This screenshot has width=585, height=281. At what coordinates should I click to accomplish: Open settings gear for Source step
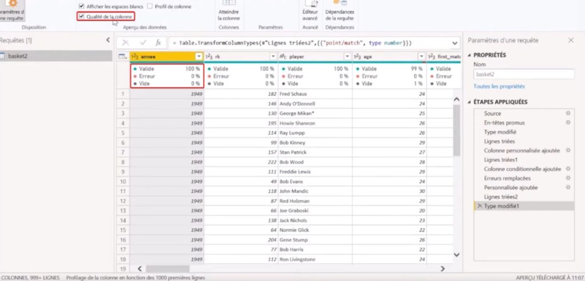tap(568, 113)
